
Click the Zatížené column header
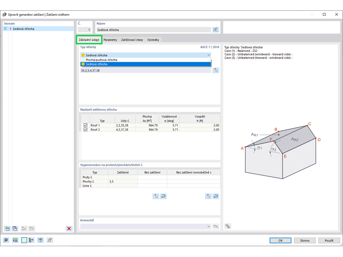tap(123, 172)
